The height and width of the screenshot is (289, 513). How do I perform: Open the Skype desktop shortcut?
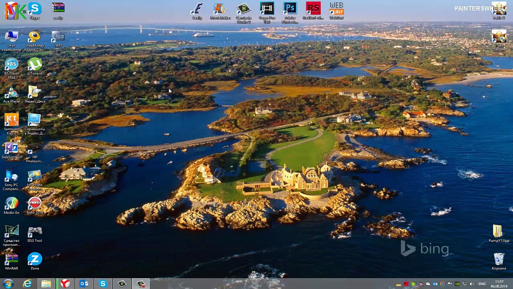[x=35, y=11]
